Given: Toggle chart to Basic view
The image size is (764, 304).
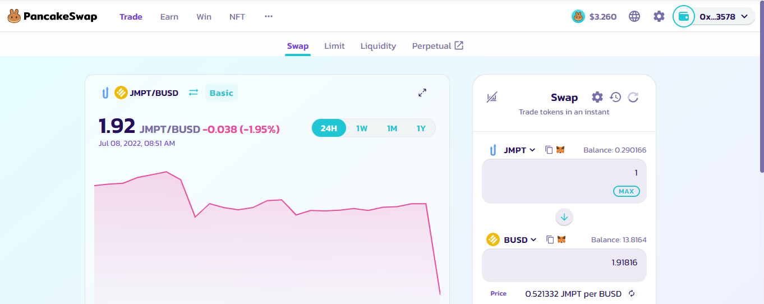Looking at the screenshot, I should point(221,93).
